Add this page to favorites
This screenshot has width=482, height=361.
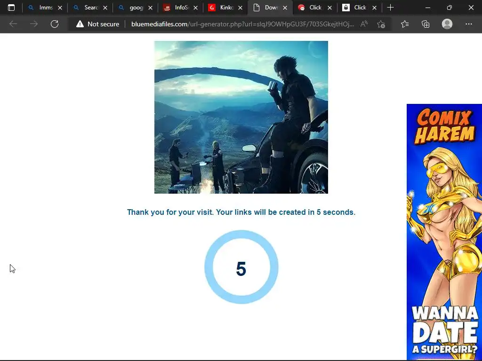(x=381, y=24)
